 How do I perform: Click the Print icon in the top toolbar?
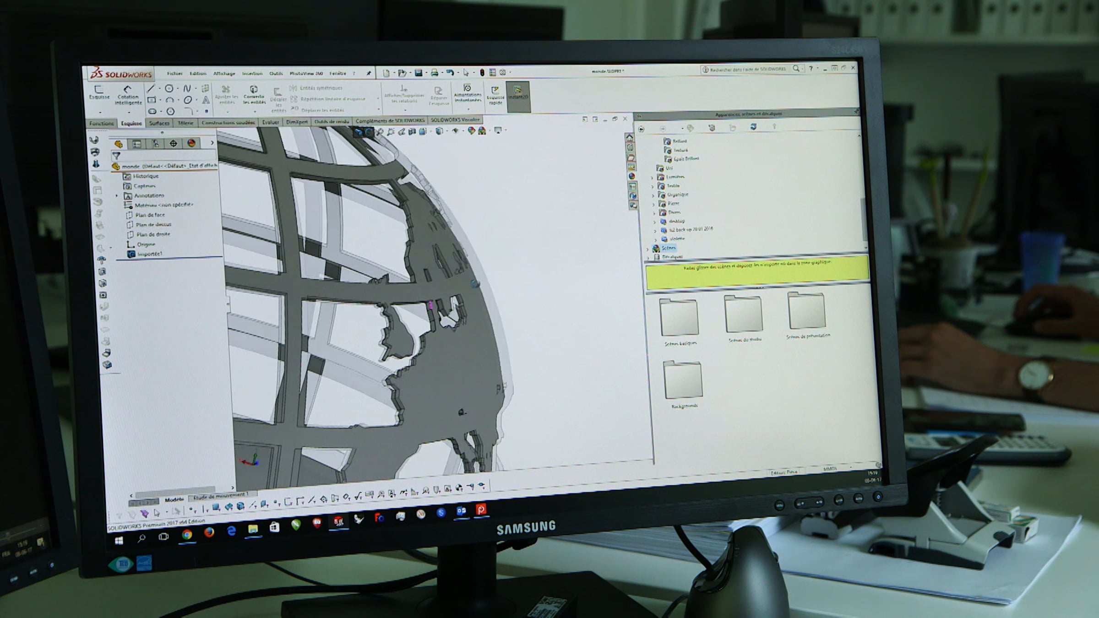(434, 73)
